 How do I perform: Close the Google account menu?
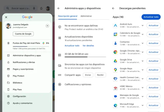pos(6,17)
